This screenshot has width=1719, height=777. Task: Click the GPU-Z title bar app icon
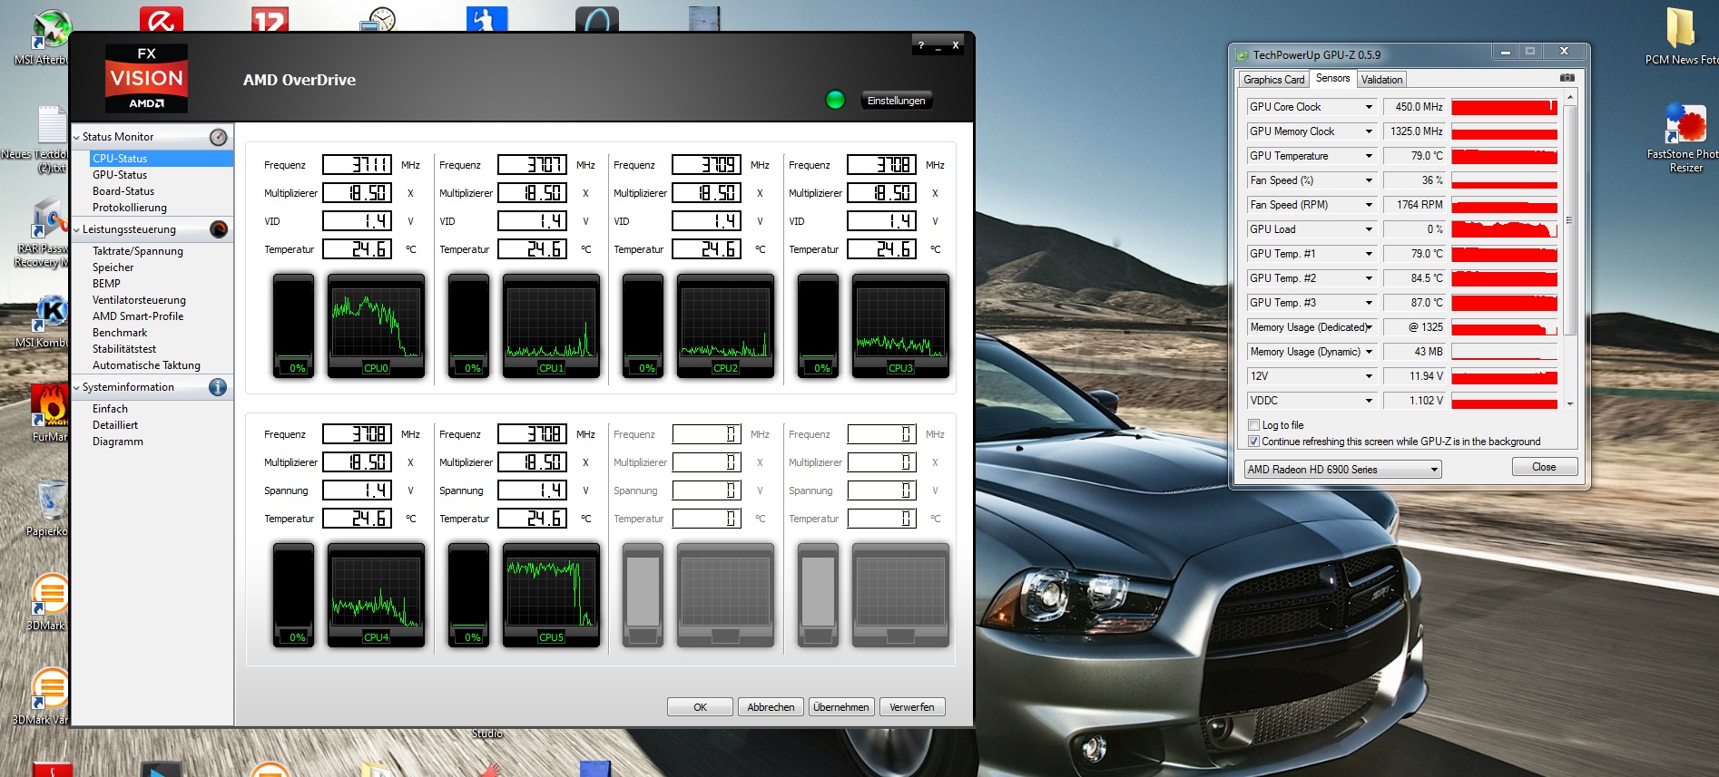click(x=1242, y=55)
